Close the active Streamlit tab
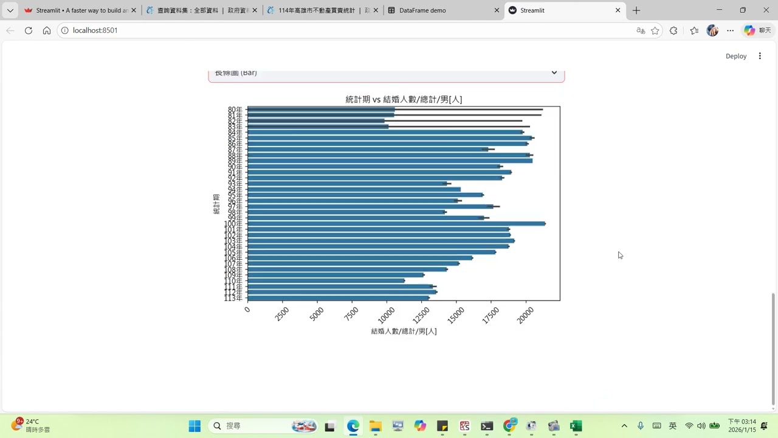The height and width of the screenshot is (438, 778). coord(618,10)
